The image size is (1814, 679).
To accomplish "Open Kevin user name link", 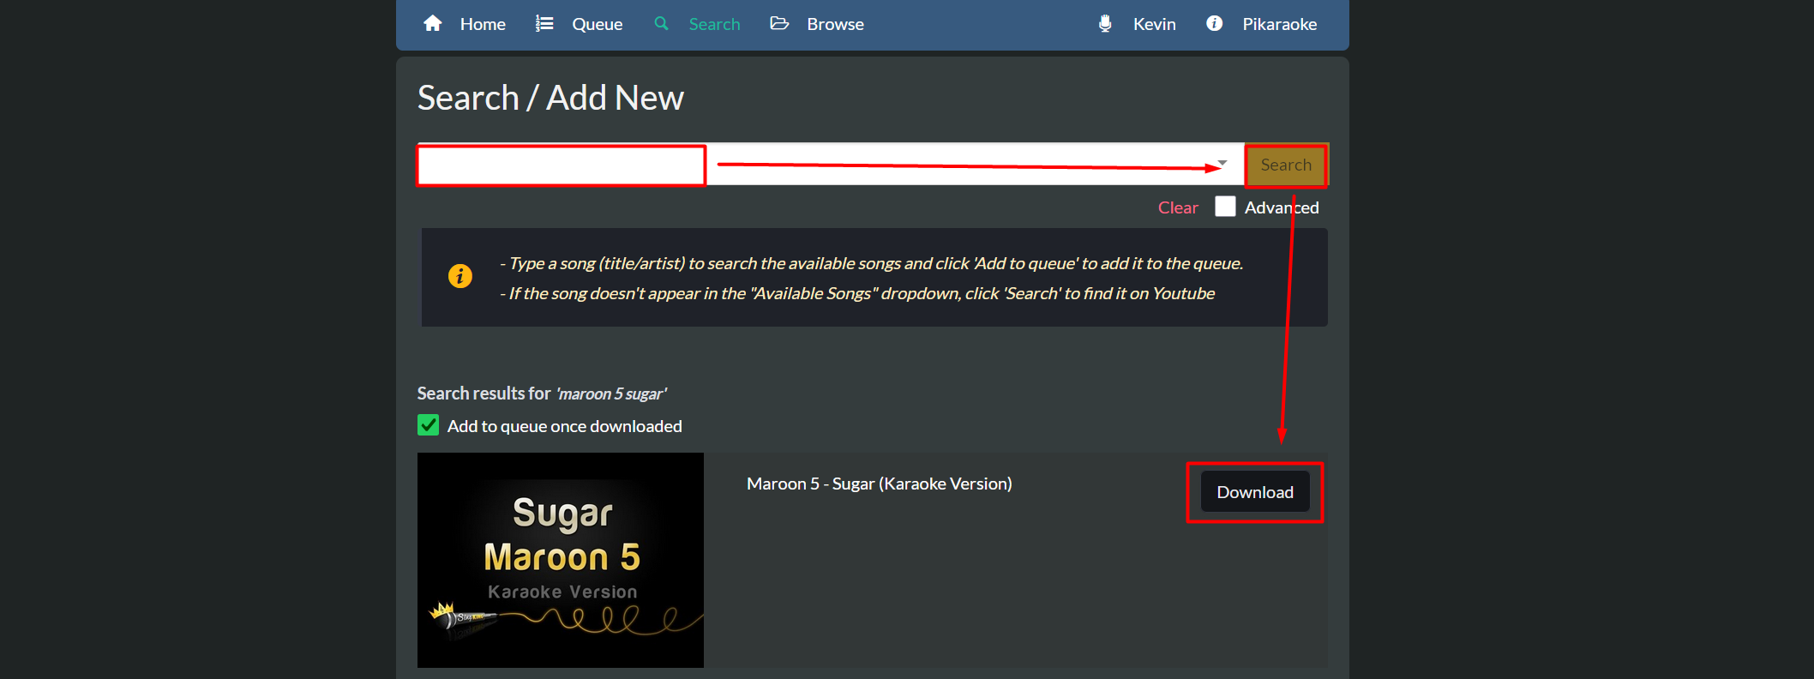I will [x=1154, y=24].
